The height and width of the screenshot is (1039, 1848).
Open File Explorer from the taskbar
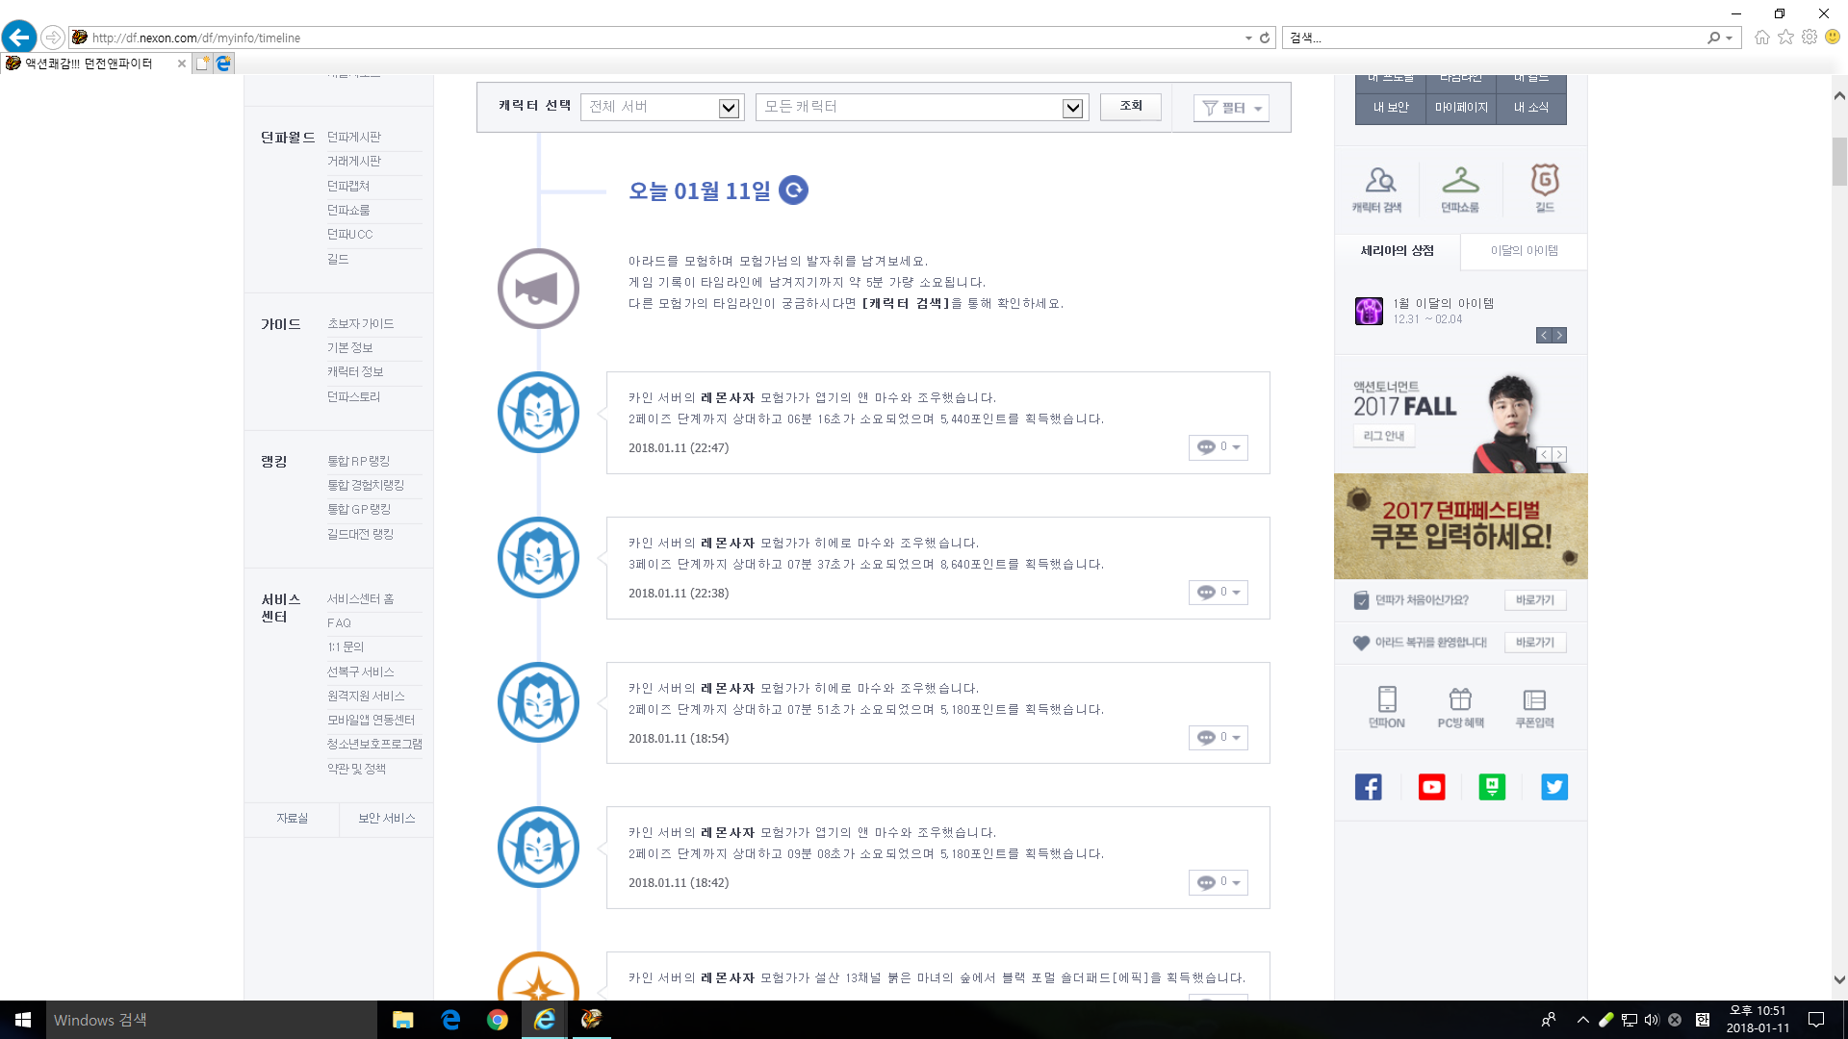coord(402,1020)
